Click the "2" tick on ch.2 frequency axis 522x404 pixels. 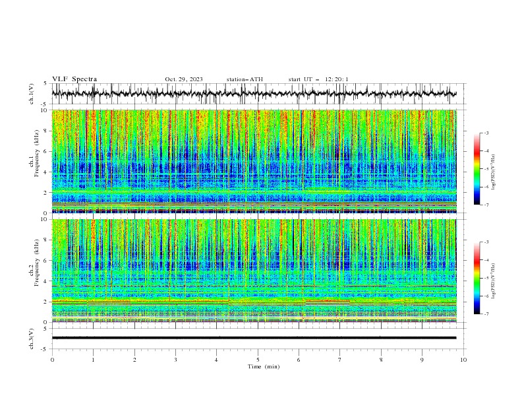coord(46,302)
